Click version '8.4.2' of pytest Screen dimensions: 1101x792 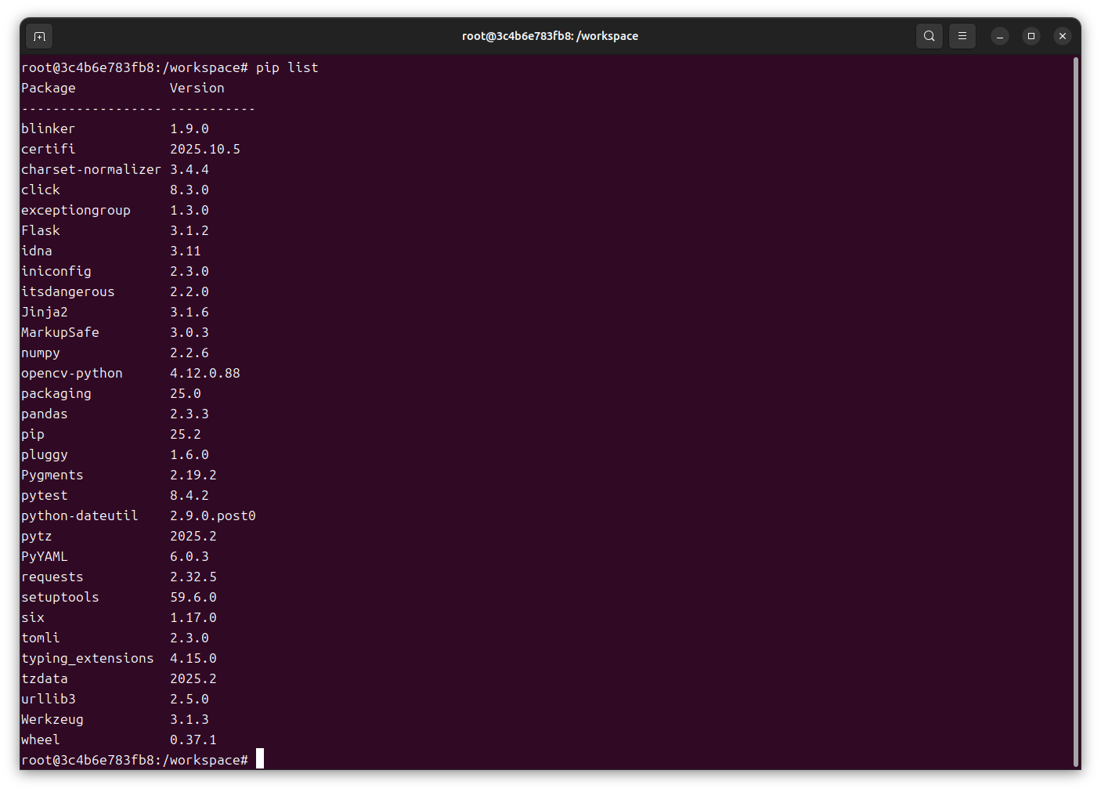coord(190,496)
